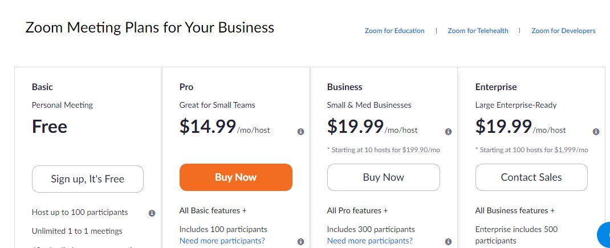
Task: Click info icon beside Business $19.99 price
Action: pyautogui.click(x=448, y=132)
